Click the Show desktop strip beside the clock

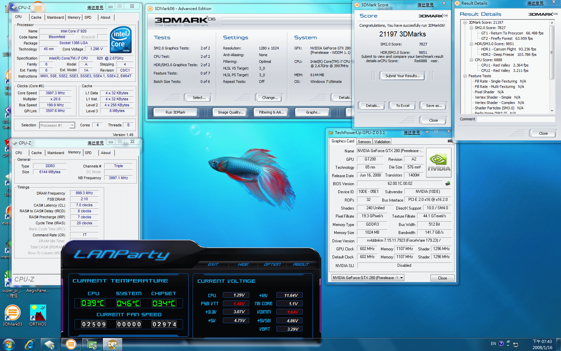[x=558, y=344]
